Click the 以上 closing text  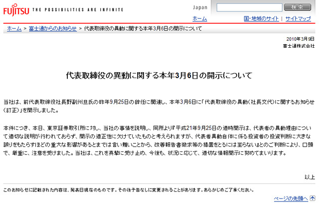click(x=310, y=177)
